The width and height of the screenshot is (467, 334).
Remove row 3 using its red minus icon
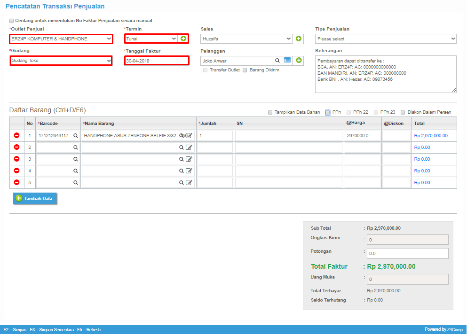(x=16, y=159)
